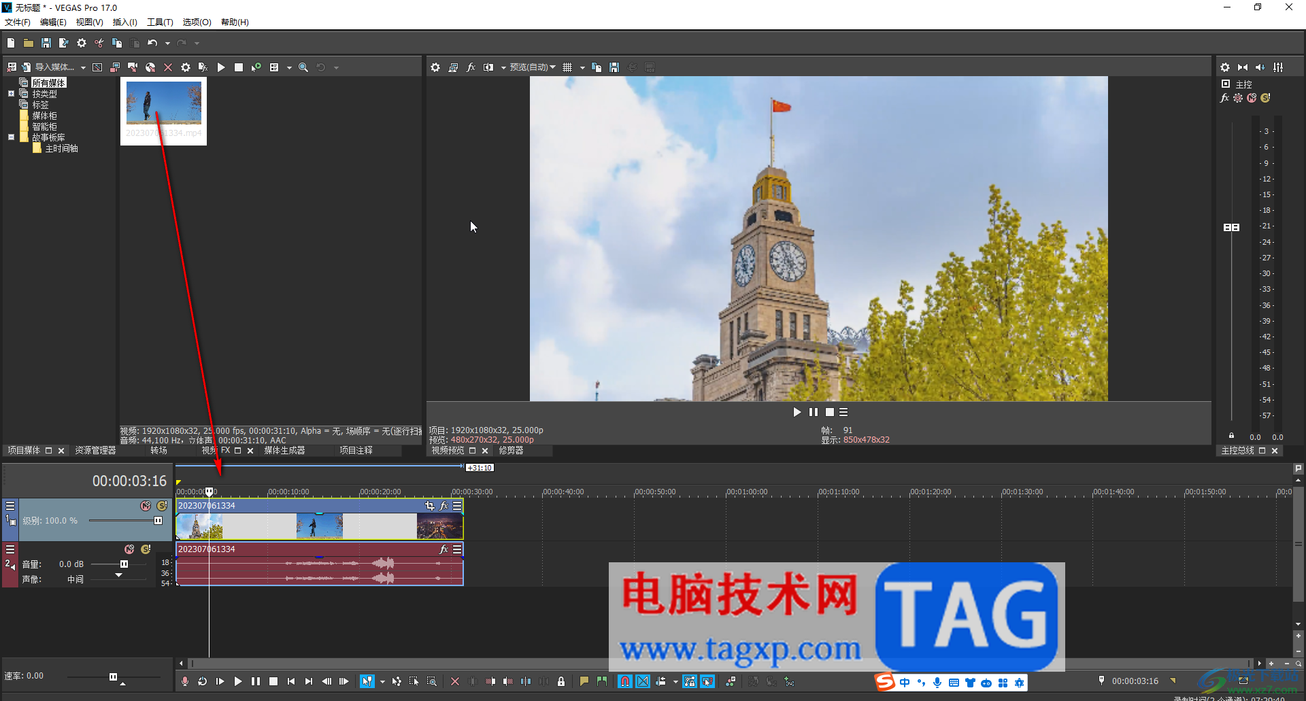Toggle lock event padlock icon
This screenshot has height=701, width=1306.
[561, 681]
